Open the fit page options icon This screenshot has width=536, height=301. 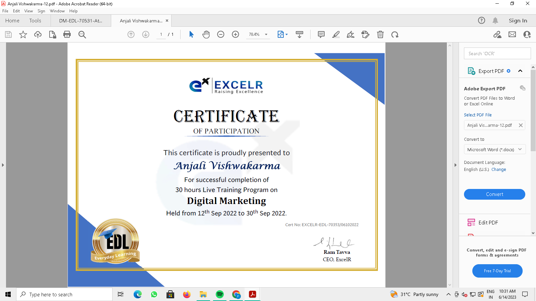282,34
